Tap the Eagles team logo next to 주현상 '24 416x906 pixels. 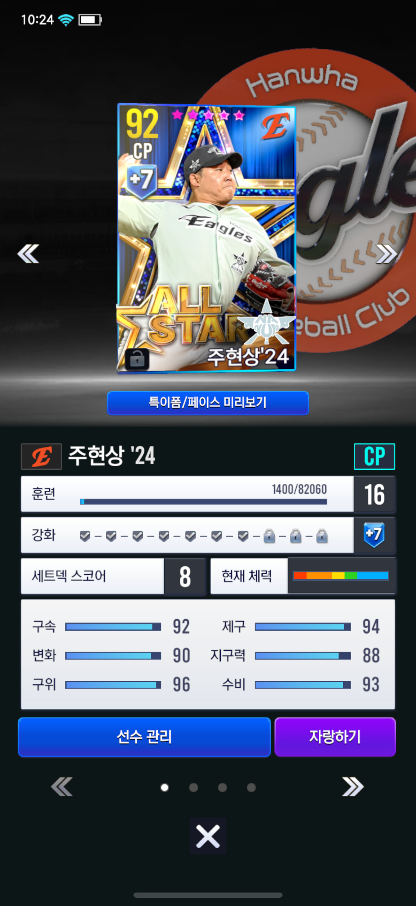click(x=41, y=456)
